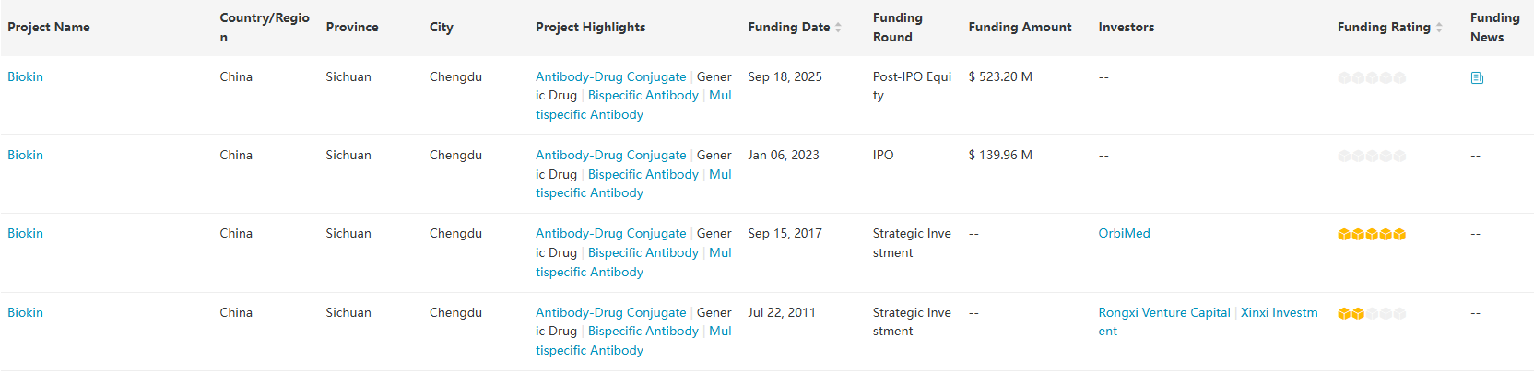Open Rongxi Venture Capital investor page
Screen dimensions: 1534x373
pyautogui.click(x=1163, y=312)
